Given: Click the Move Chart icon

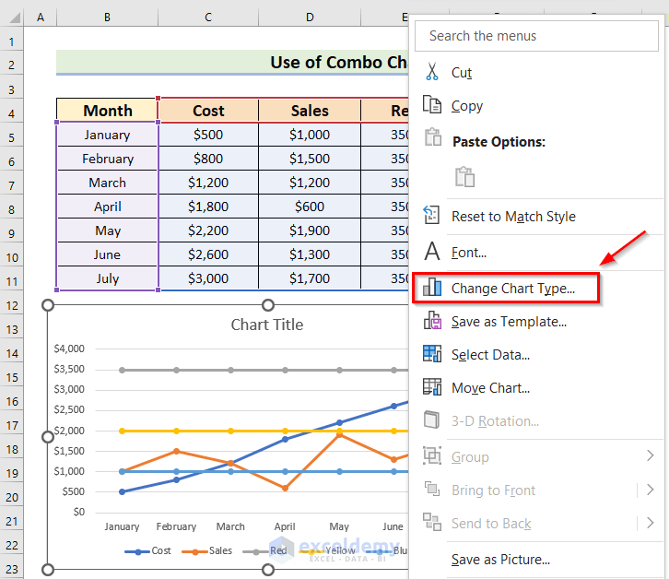Looking at the screenshot, I should pos(432,387).
